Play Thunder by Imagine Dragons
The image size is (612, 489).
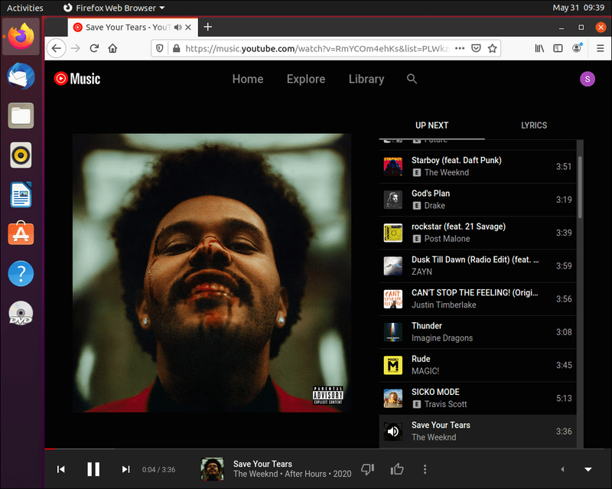click(x=477, y=332)
